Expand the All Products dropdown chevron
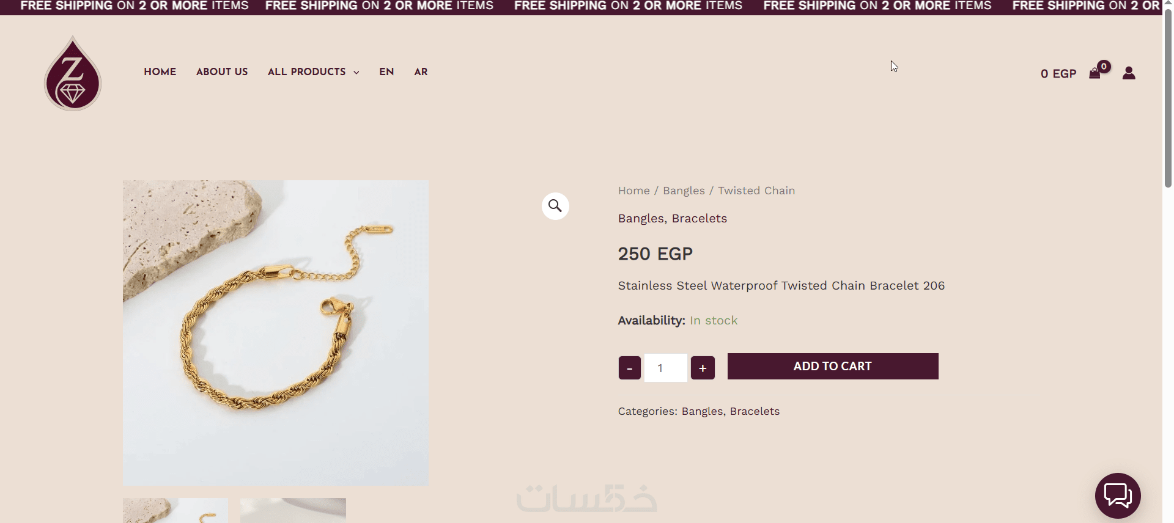This screenshot has height=523, width=1174. [x=356, y=73]
